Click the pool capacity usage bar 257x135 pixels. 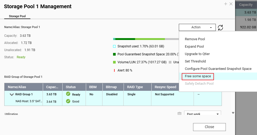(146, 39)
